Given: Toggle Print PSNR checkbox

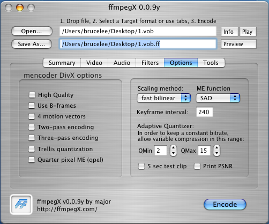Looking at the screenshot, I should (197, 166).
